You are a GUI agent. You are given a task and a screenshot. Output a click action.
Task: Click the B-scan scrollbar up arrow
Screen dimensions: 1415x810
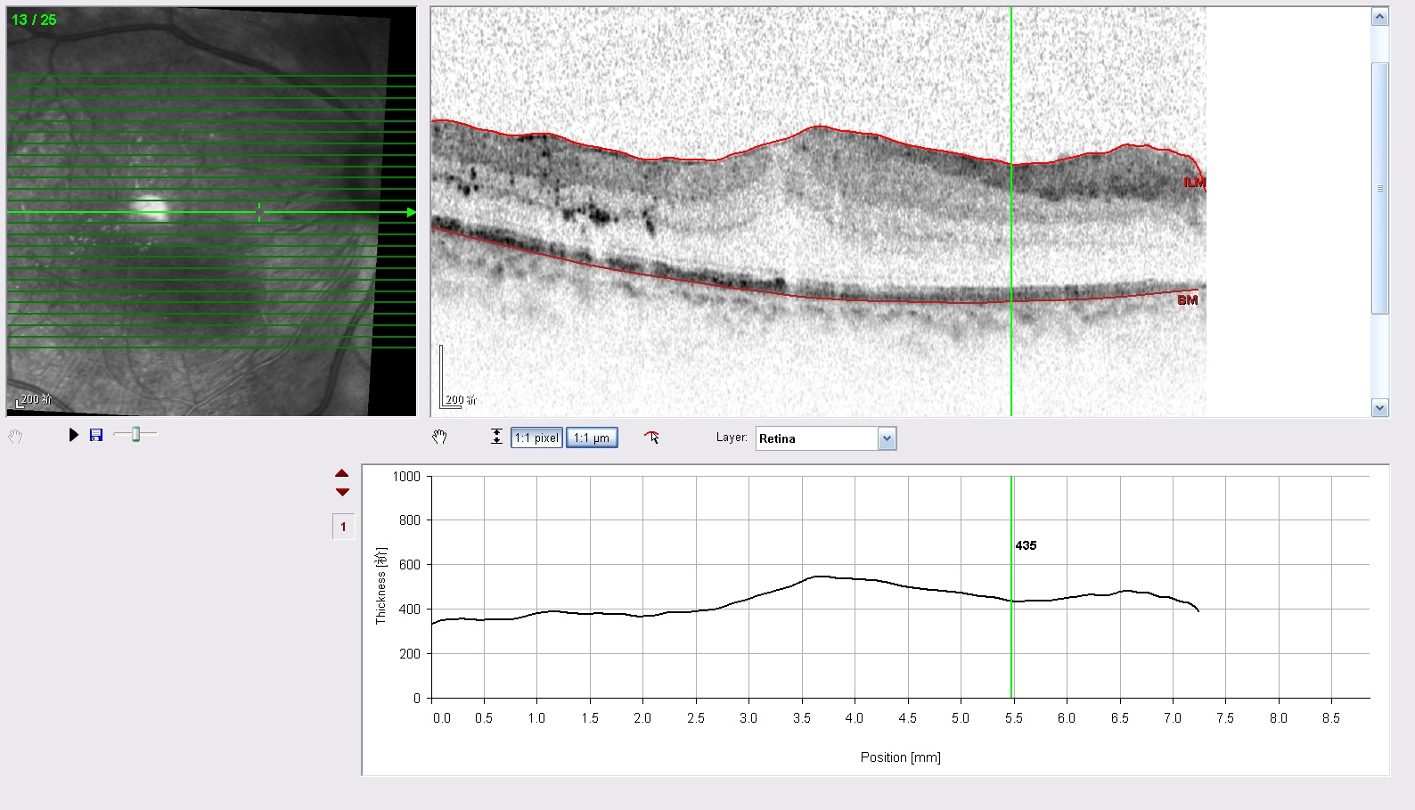1380,17
